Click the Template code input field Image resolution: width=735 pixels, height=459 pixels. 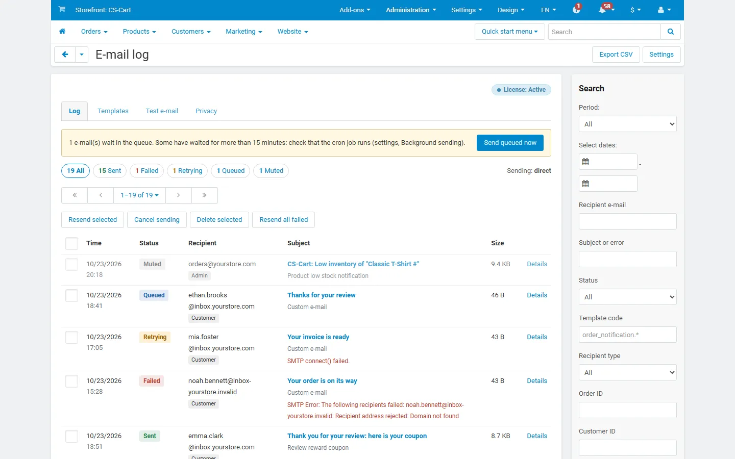(x=628, y=335)
